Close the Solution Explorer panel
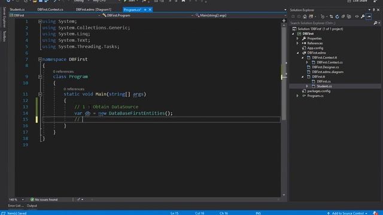383x215 pixels. pyautogui.click(x=378, y=10)
